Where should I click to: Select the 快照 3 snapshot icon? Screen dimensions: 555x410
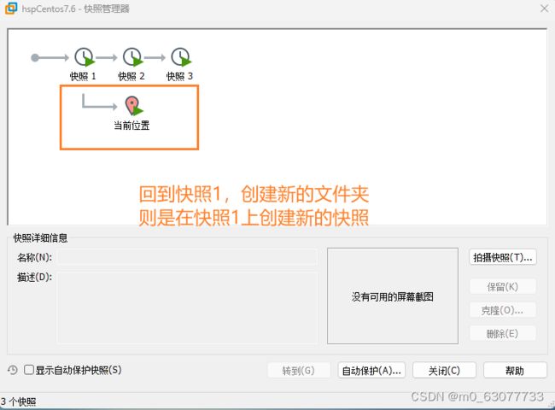tap(181, 57)
